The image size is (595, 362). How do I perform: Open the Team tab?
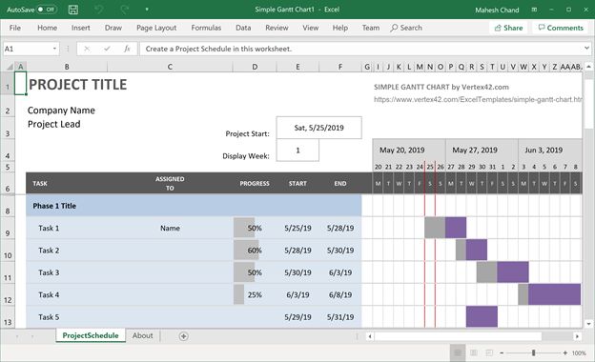click(370, 28)
